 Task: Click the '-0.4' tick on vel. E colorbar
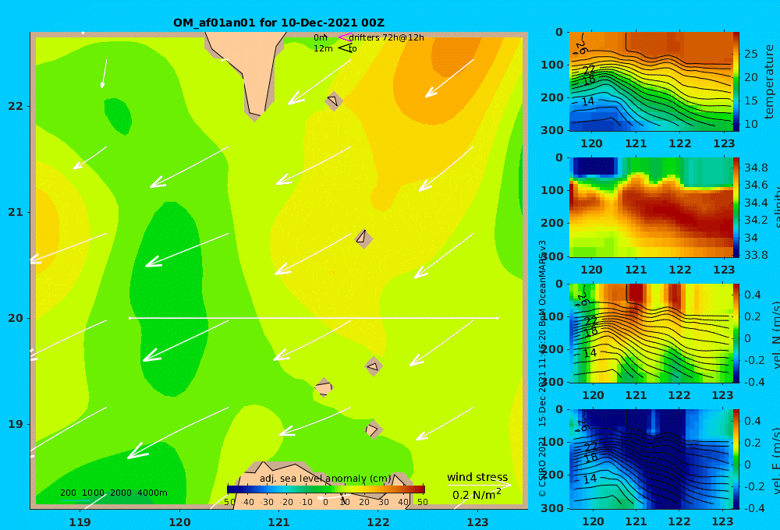click(753, 508)
